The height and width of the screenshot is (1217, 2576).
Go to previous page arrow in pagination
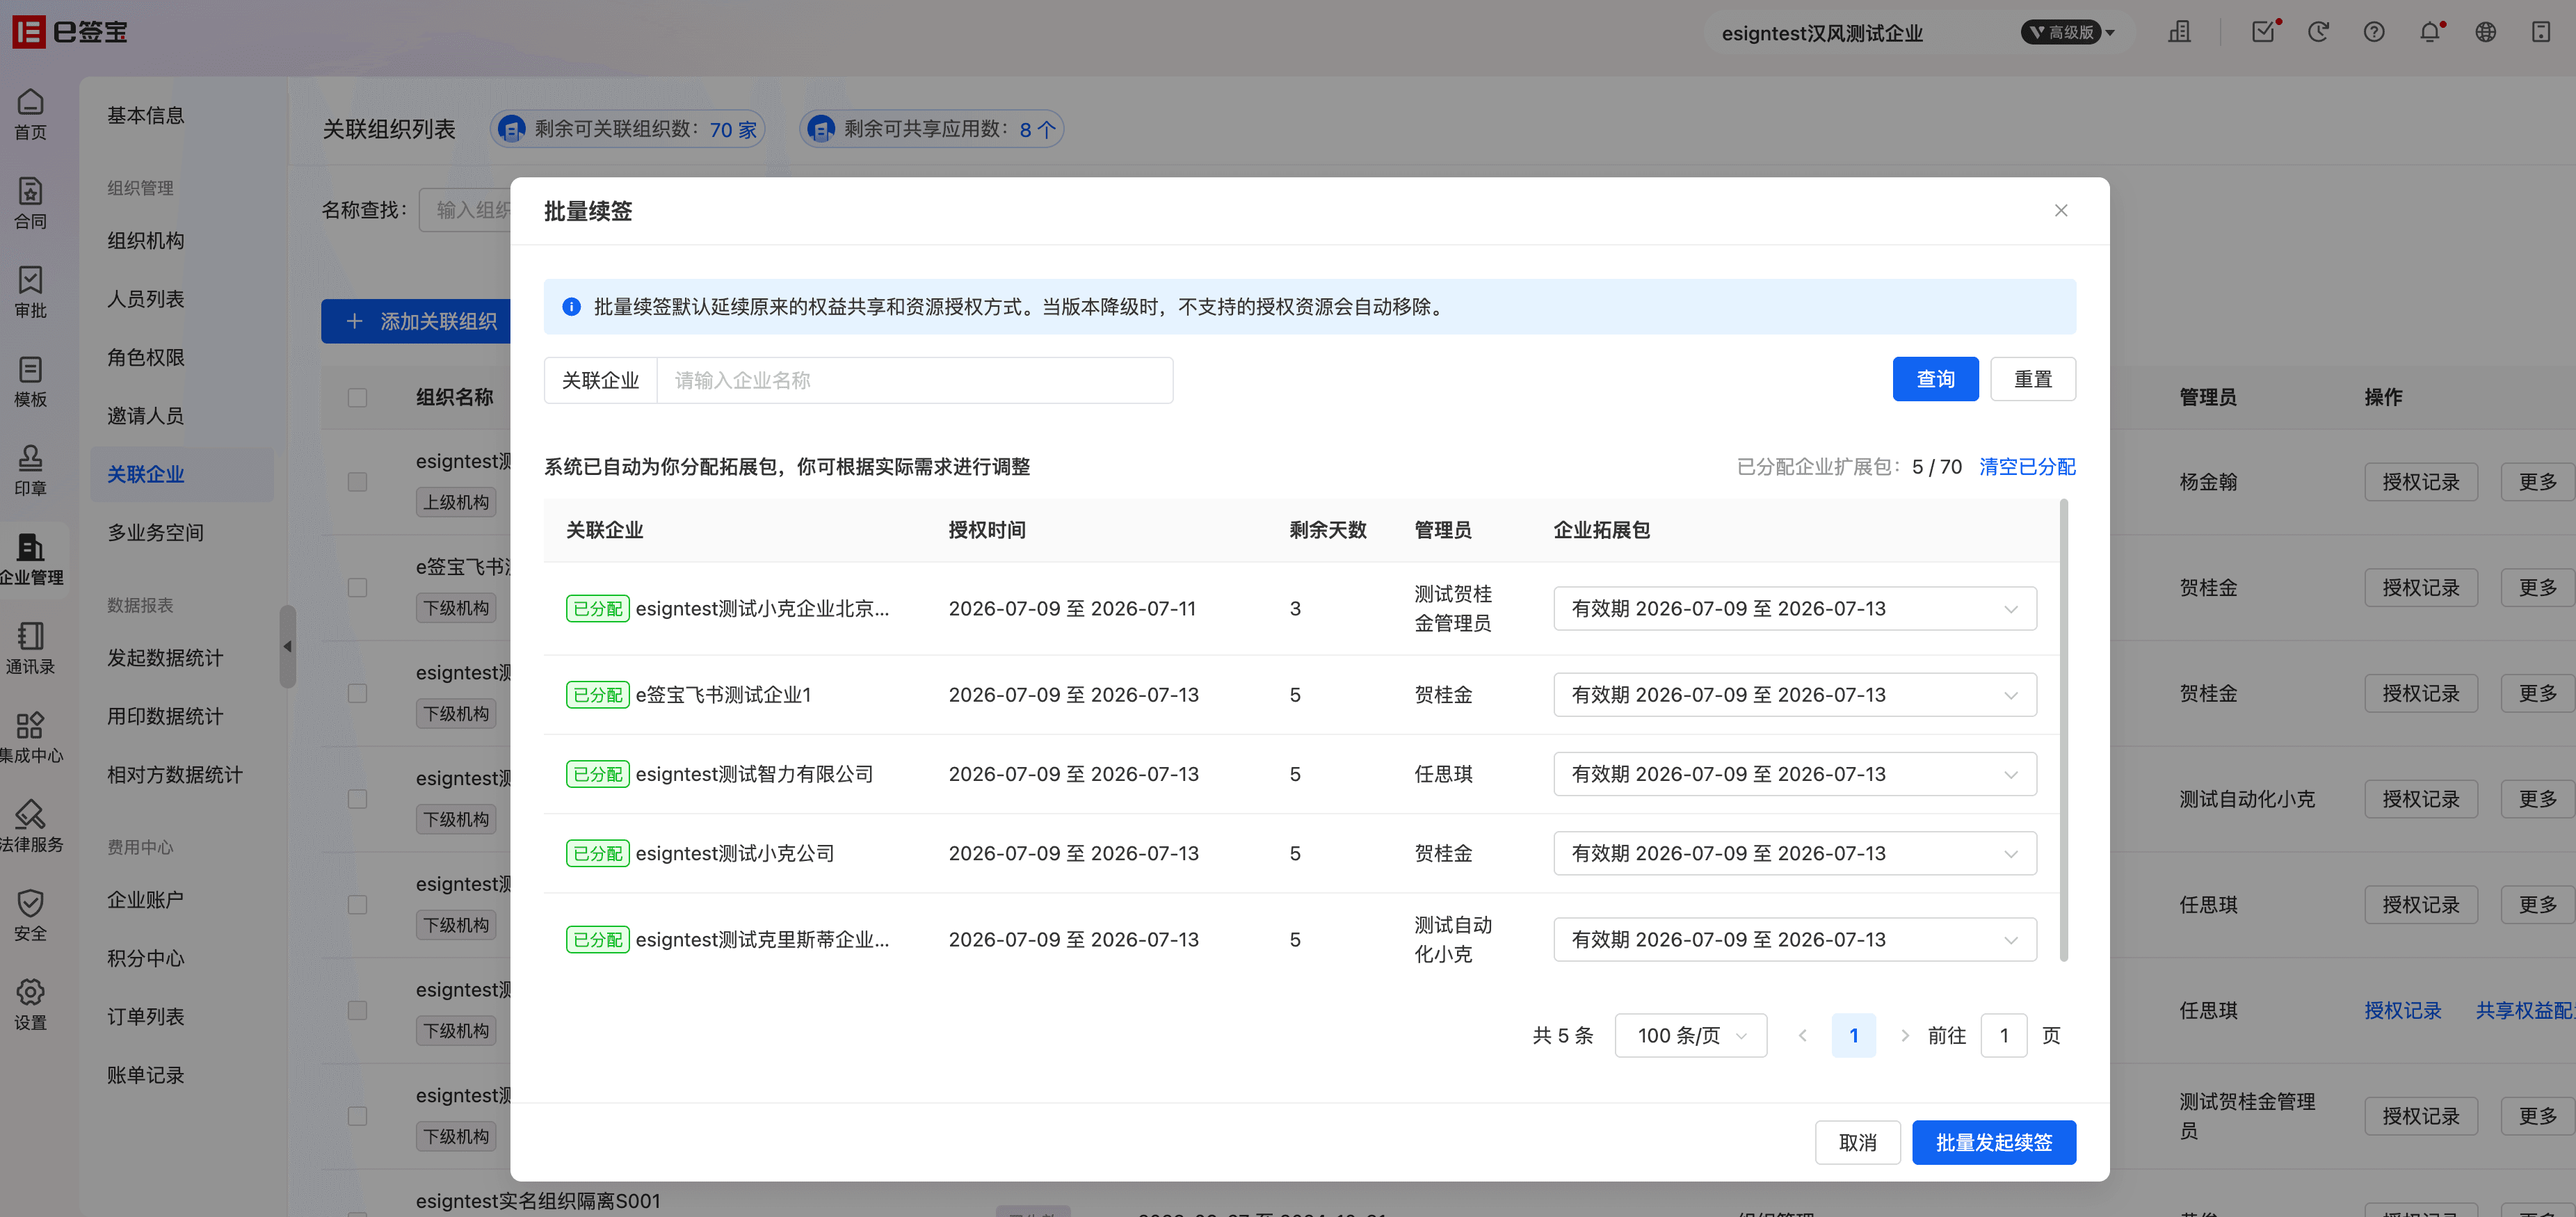coord(1802,1035)
